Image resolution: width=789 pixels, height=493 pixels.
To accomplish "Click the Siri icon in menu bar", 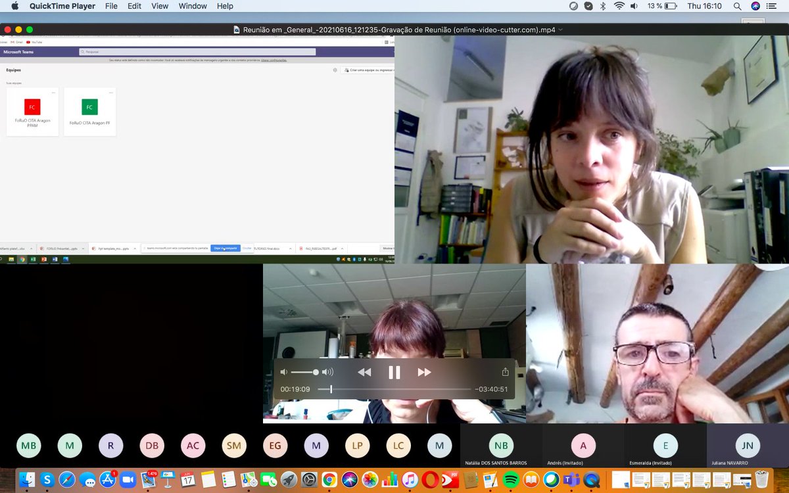I will coord(755,6).
